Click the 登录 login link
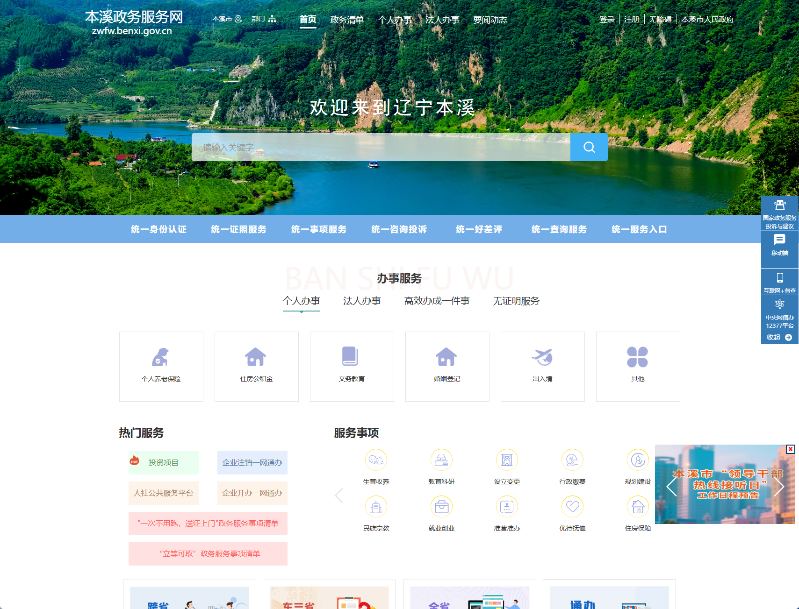The image size is (799, 609). point(606,19)
